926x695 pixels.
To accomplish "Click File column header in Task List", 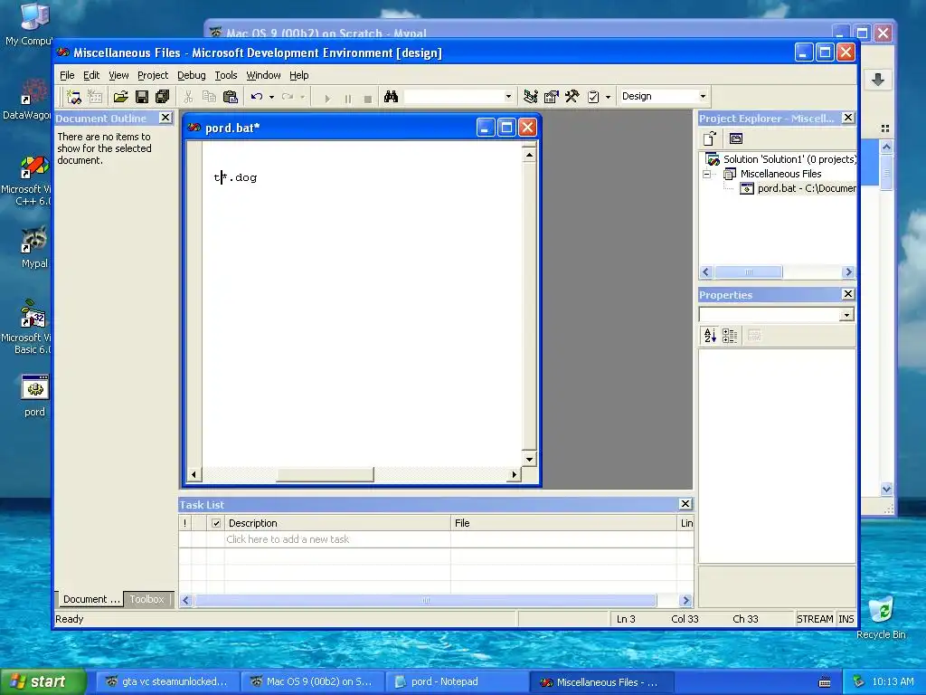I will coord(563,523).
